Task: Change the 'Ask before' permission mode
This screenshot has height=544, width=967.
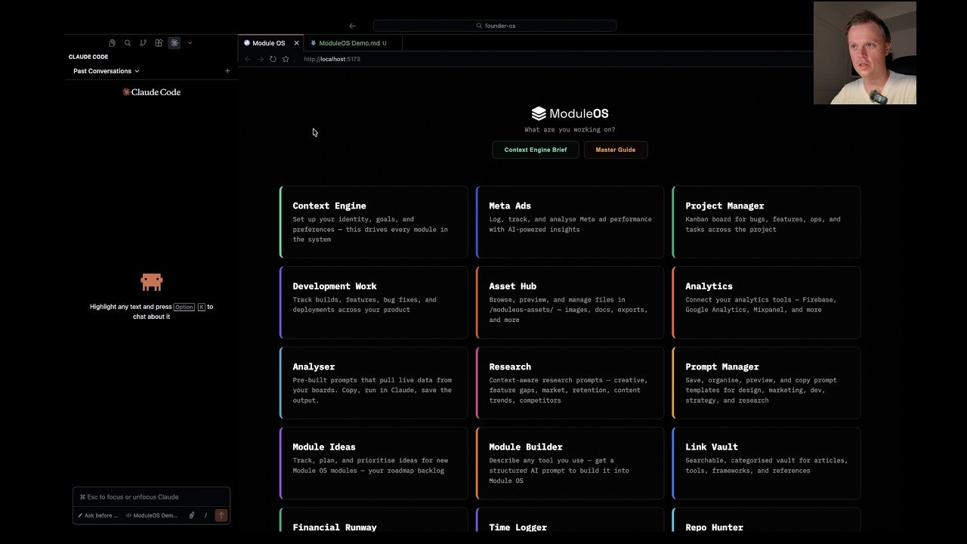Action: pyautogui.click(x=98, y=515)
